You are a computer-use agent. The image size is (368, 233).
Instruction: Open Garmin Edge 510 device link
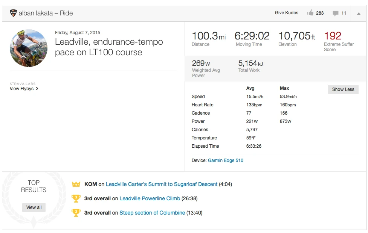[225, 160]
